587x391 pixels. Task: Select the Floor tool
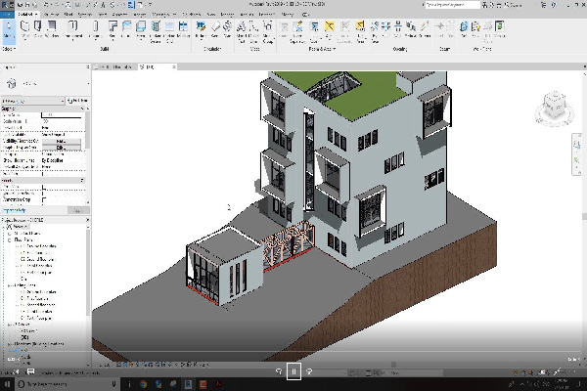pyautogui.click(x=141, y=29)
